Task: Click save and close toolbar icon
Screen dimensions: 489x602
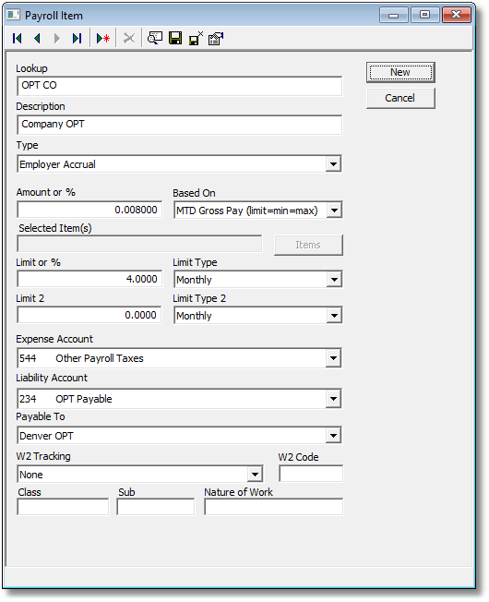Action: tap(196, 39)
